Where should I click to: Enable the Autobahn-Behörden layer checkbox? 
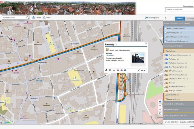[165, 87]
